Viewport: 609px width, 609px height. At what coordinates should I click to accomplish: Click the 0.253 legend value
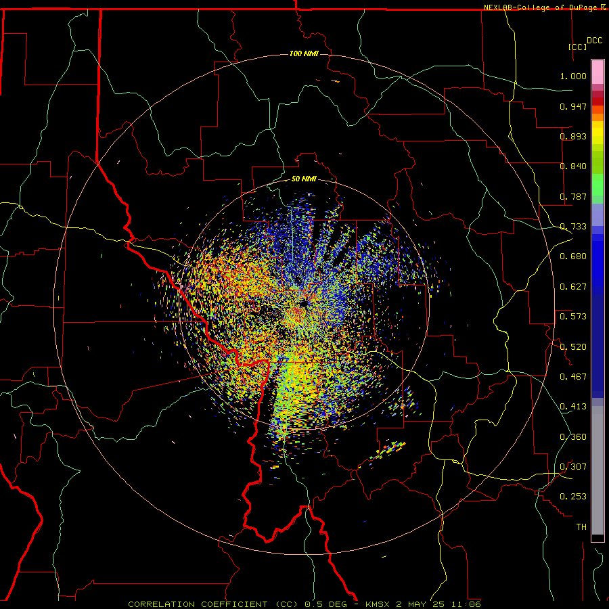(x=573, y=497)
